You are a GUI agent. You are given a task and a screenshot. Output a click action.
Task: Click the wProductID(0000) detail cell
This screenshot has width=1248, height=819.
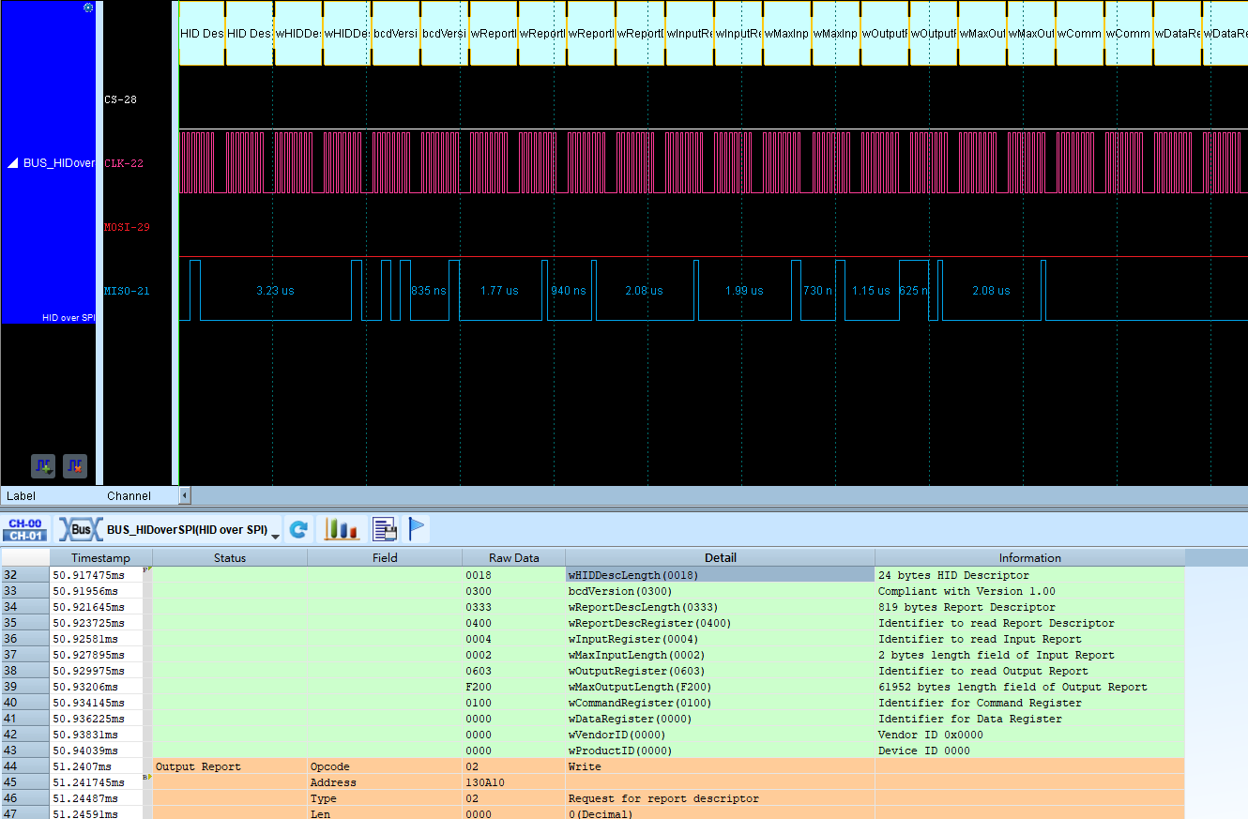(x=721, y=751)
